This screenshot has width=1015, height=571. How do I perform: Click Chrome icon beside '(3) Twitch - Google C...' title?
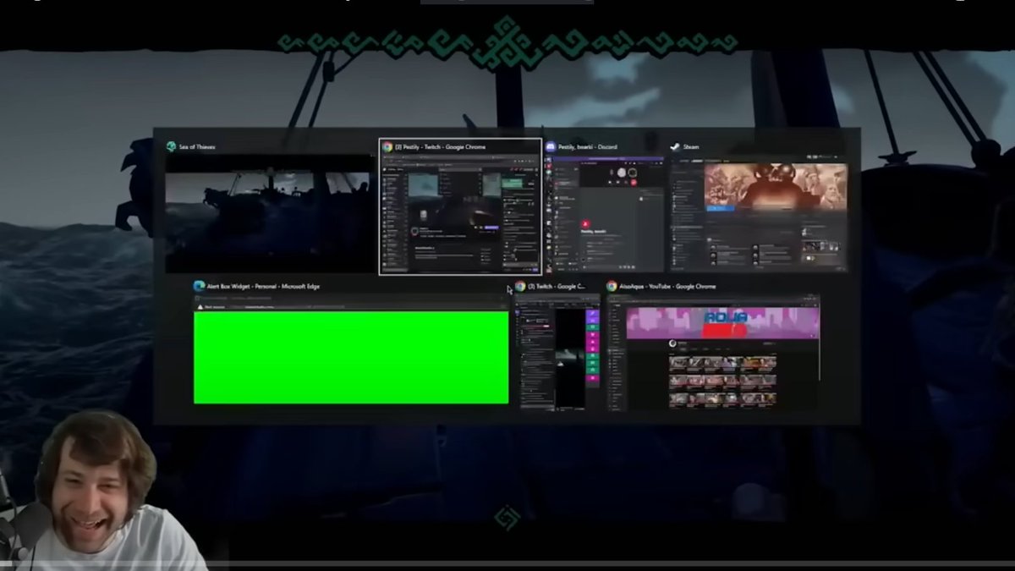point(520,286)
